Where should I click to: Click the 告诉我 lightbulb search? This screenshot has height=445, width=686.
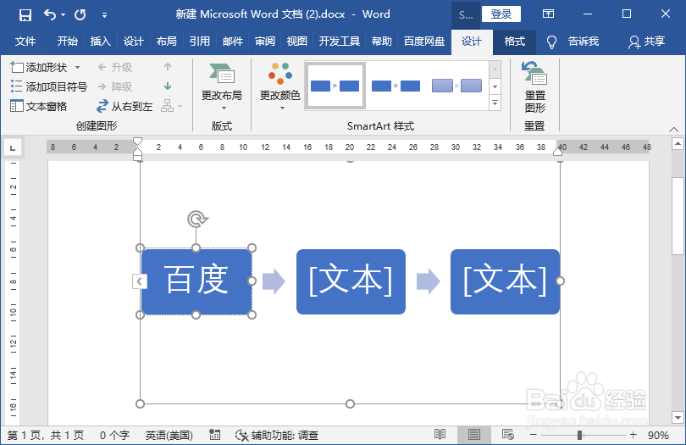(x=573, y=42)
